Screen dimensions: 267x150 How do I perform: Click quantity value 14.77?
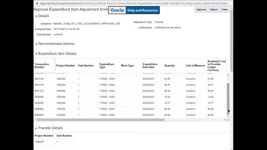pyautogui.click(x=167, y=103)
